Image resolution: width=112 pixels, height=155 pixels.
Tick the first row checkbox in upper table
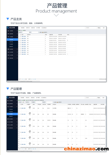pyautogui.click(x=21, y=36)
